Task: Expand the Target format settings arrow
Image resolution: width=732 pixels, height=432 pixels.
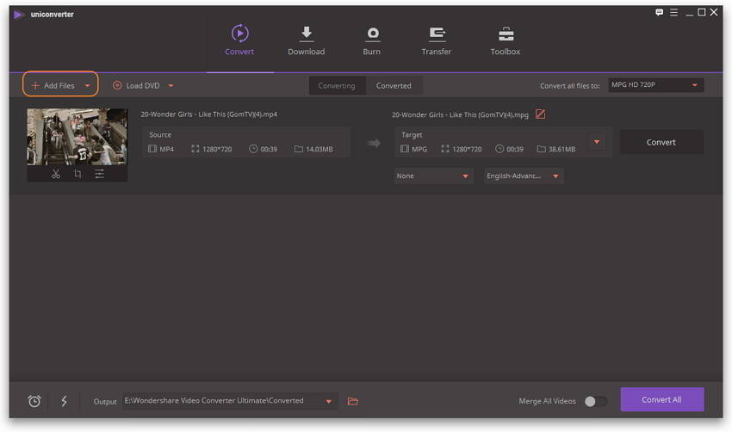Action: pyautogui.click(x=597, y=142)
